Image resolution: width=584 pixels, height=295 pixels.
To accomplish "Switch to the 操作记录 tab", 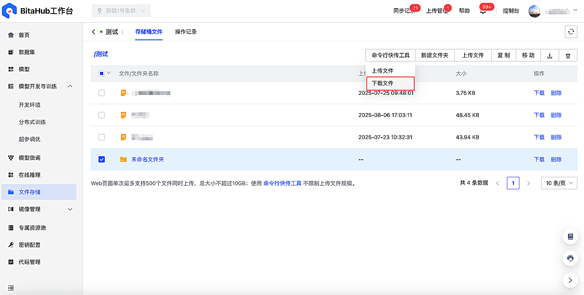I will [186, 32].
